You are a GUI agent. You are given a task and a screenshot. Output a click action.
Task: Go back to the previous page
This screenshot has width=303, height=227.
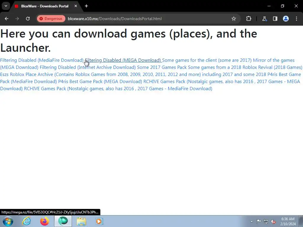coord(7,19)
